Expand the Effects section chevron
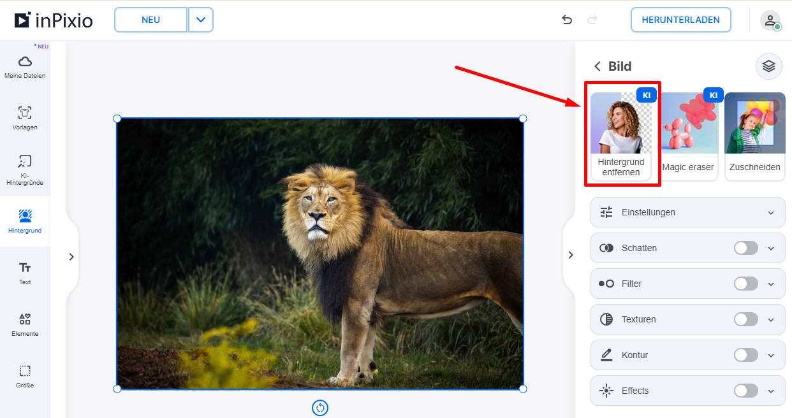The height and width of the screenshot is (418, 792). click(771, 391)
